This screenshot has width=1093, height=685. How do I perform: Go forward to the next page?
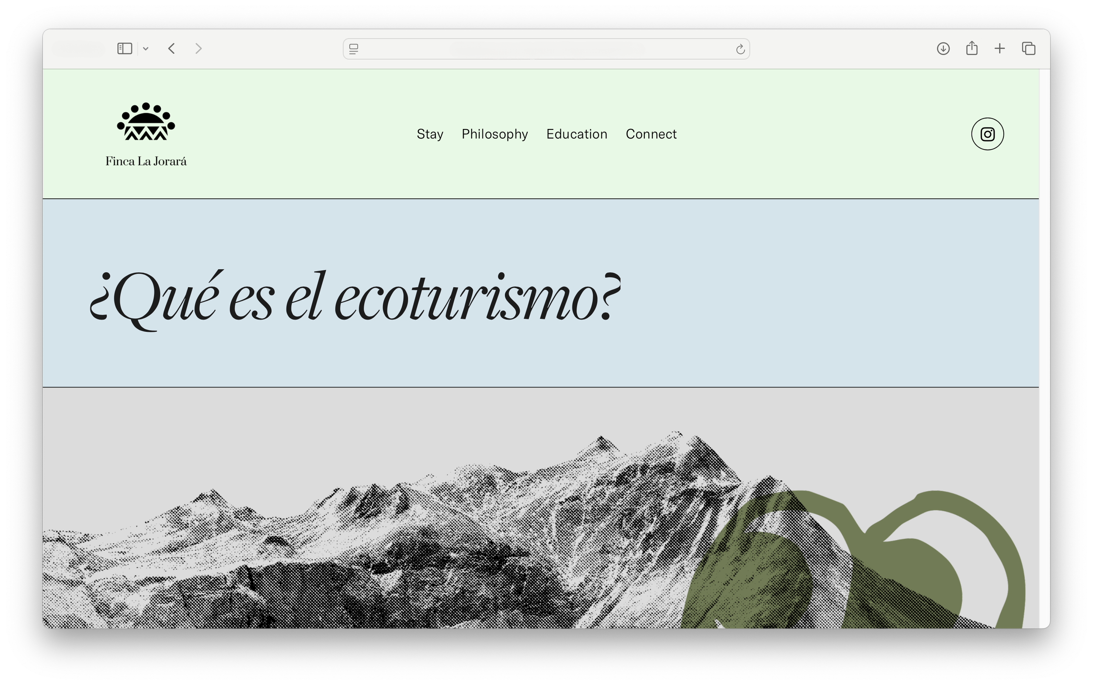198,49
